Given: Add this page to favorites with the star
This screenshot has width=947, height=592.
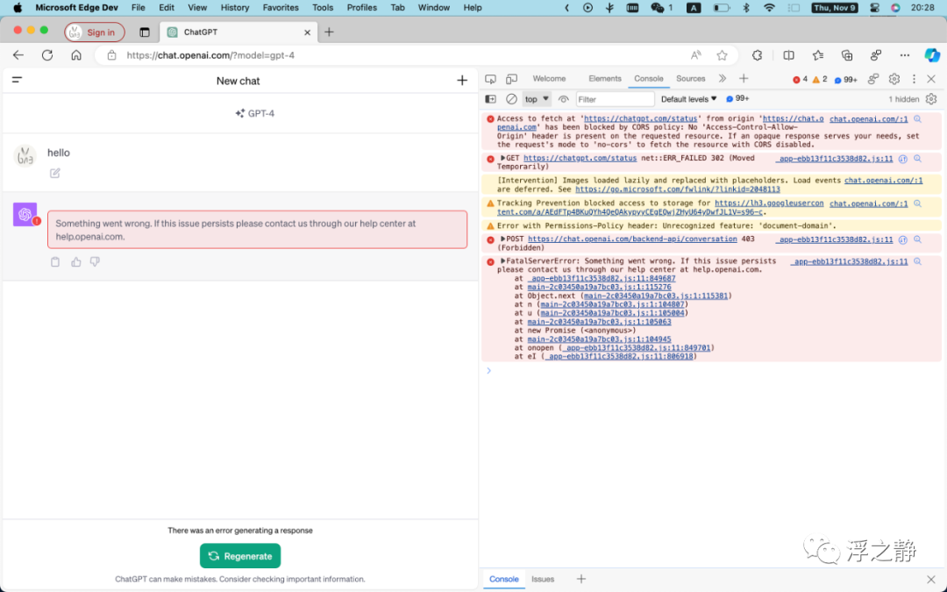Looking at the screenshot, I should (722, 55).
